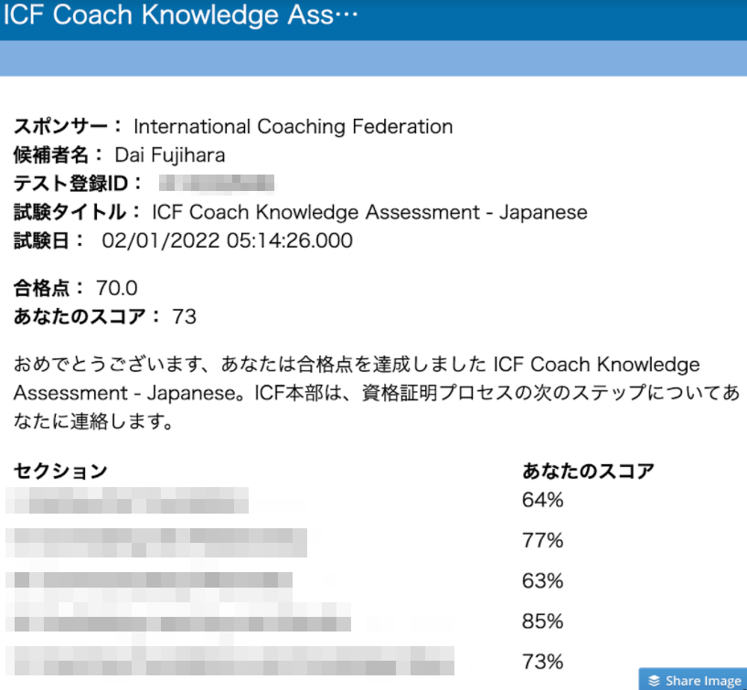Select the sponsor name International Coaching Federation
This screenshot has height=690, width=747.
pyautogui.click(x=293, y=126)
